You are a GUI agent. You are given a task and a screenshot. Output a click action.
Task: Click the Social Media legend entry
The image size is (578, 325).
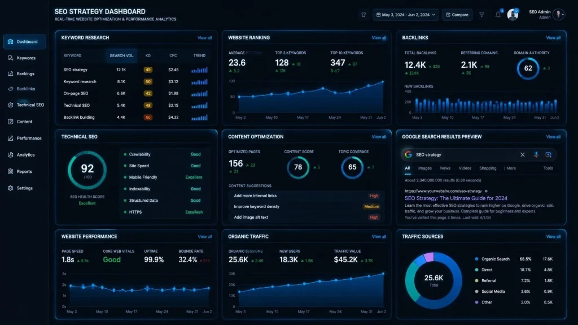coord(514,292)
